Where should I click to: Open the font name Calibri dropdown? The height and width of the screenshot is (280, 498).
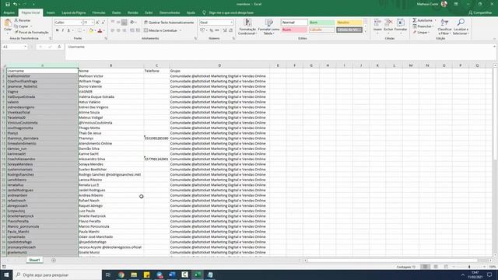81,23
